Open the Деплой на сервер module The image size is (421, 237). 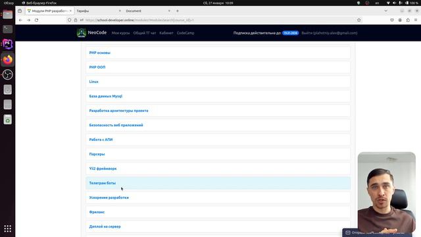218,226
